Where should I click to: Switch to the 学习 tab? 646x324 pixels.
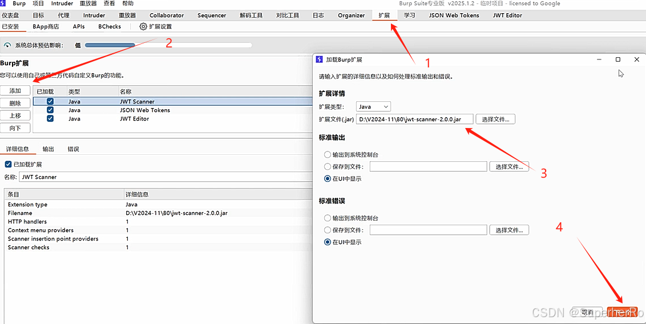coord(410,15)
